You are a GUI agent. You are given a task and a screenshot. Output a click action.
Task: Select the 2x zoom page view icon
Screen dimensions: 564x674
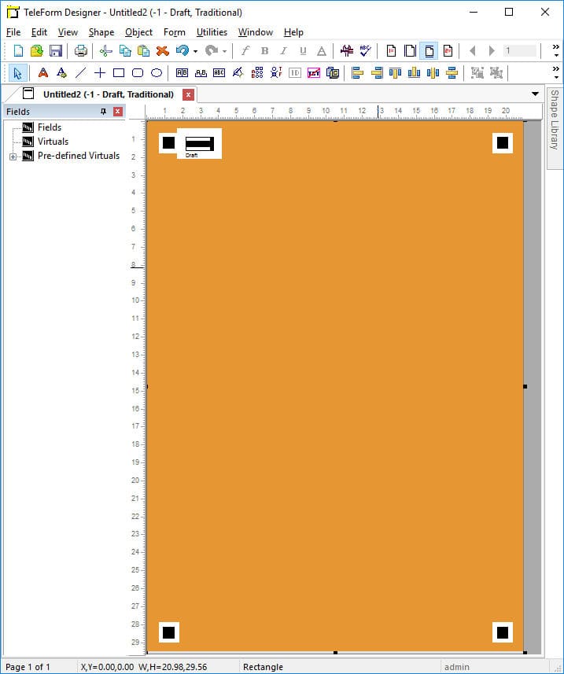(448, 50)
